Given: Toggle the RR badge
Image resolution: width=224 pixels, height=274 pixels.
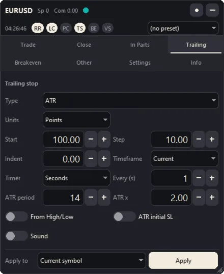Looking at the screenshot, I should [x=38, y=28].
